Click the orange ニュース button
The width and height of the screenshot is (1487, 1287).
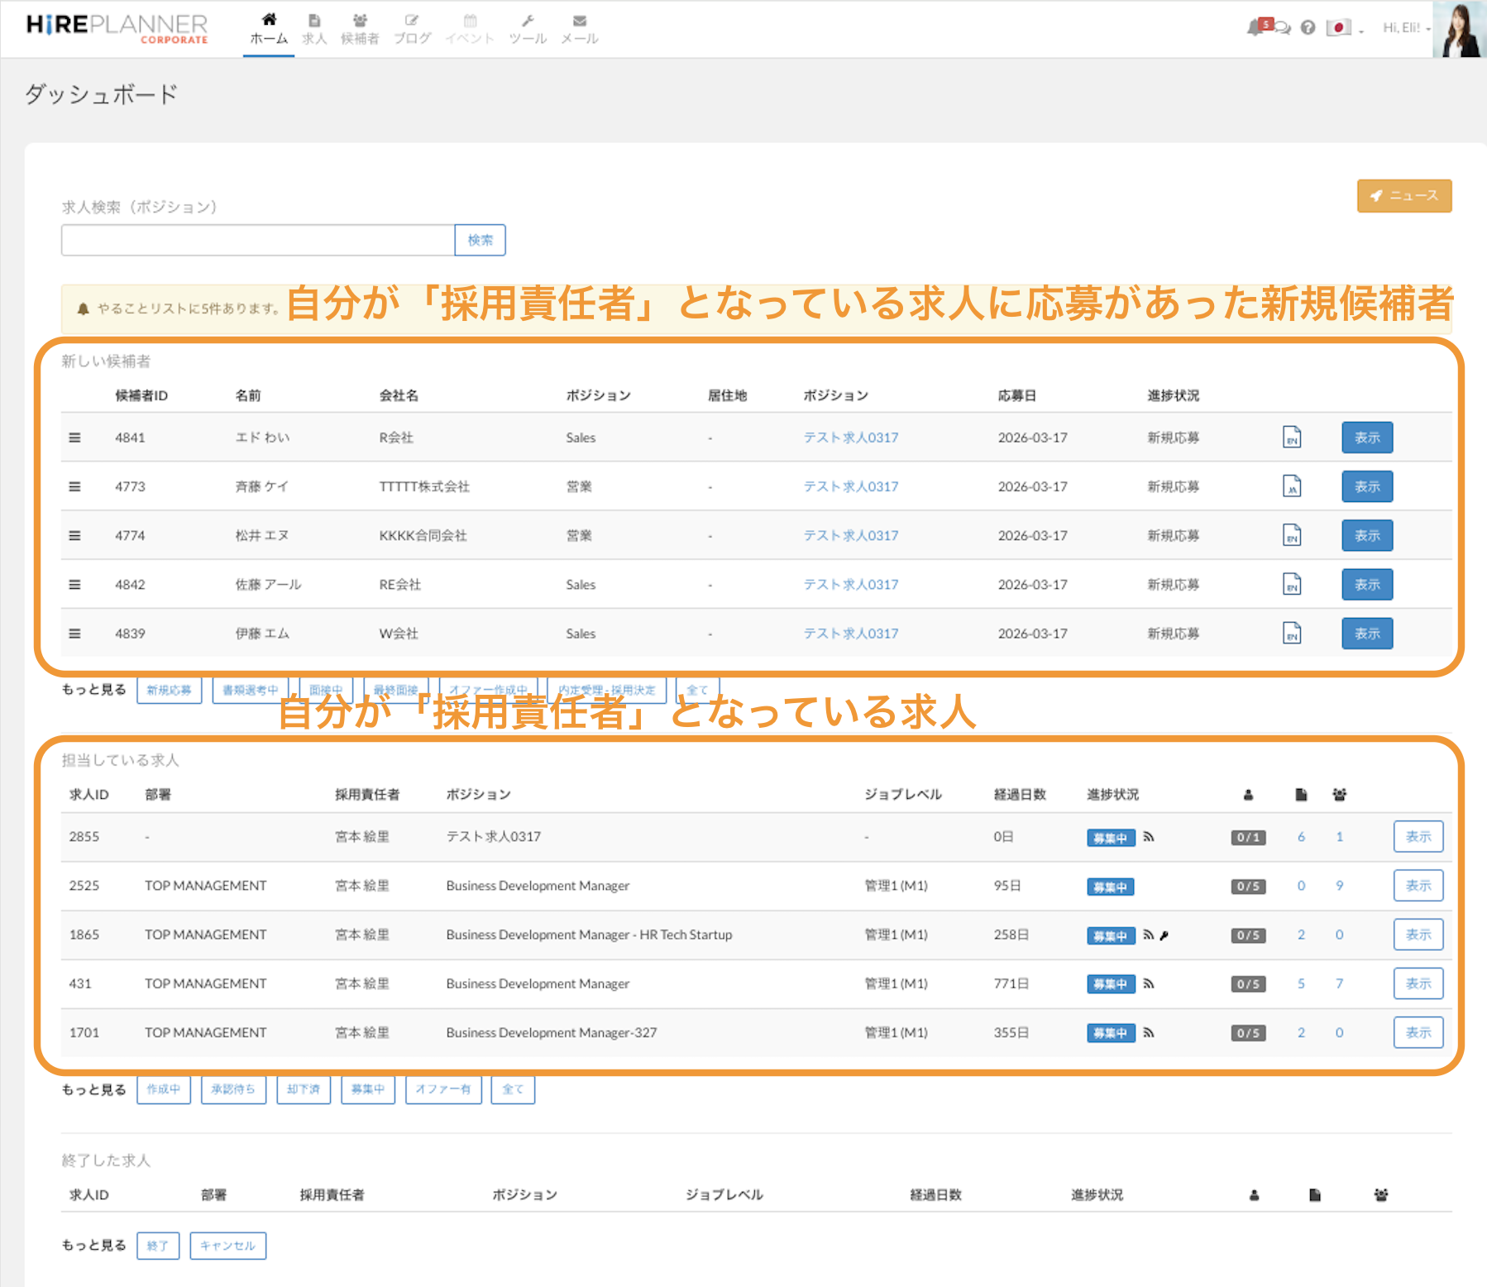[1403, 196]
